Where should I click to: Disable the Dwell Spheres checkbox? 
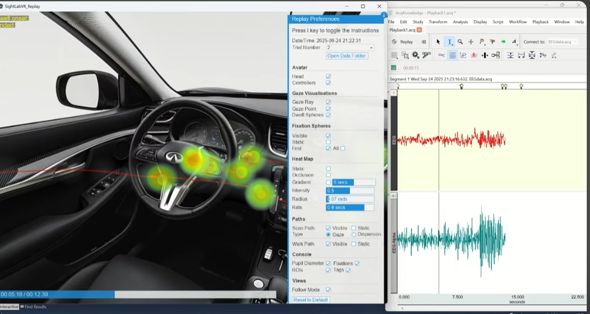click(x=328, y=115)
